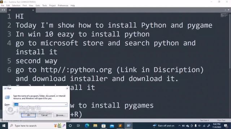
Task: Click the word microsoft on line 4
Action: 59,43
